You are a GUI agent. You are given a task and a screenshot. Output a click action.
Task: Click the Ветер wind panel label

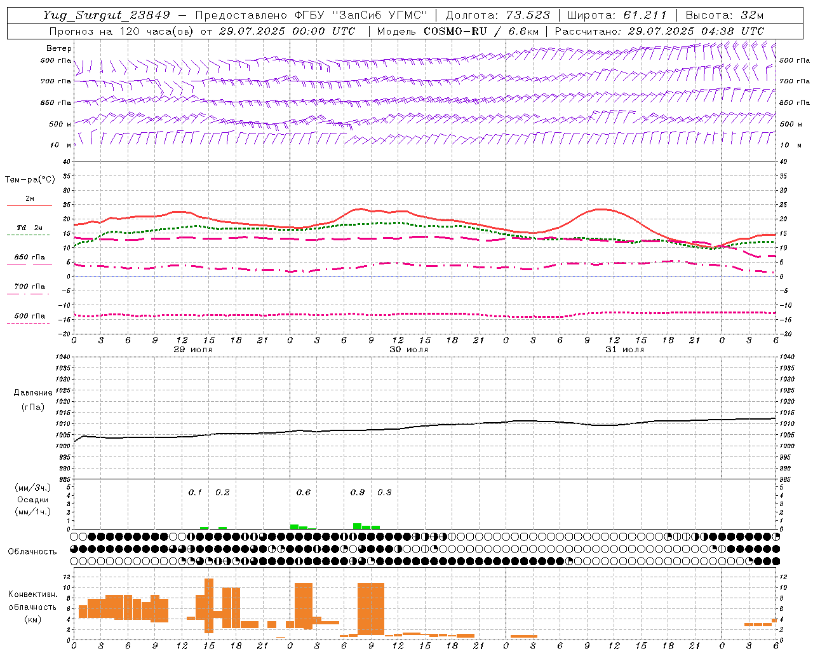click(59, 48)
